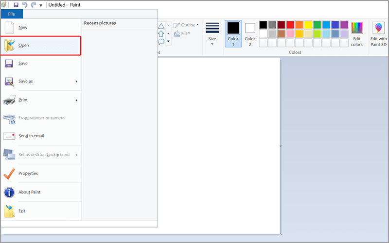
Task: Click the canvas bottom-right corner handle
Action: point(281,234)
